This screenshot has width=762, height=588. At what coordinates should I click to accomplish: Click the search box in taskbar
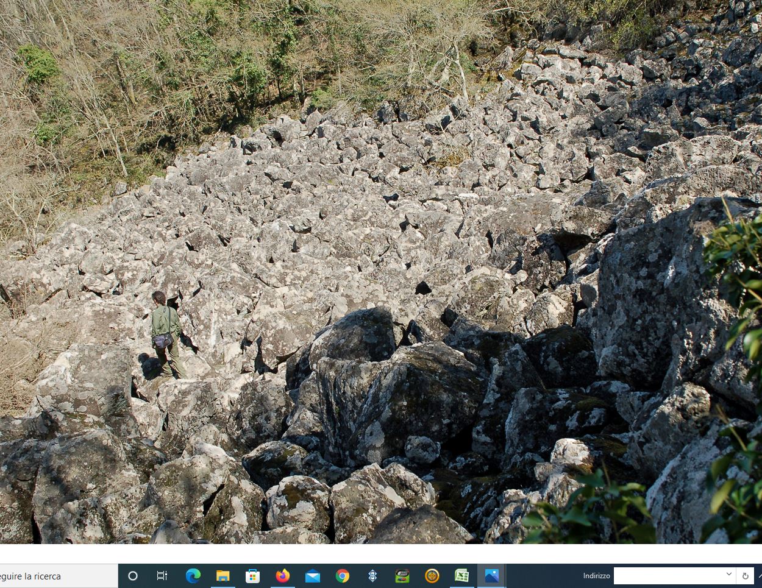(x=58, y=576)
